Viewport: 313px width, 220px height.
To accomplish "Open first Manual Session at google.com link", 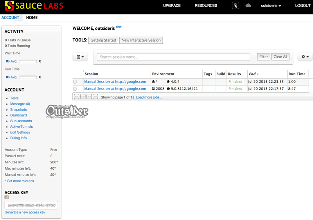I will [115, 82].
